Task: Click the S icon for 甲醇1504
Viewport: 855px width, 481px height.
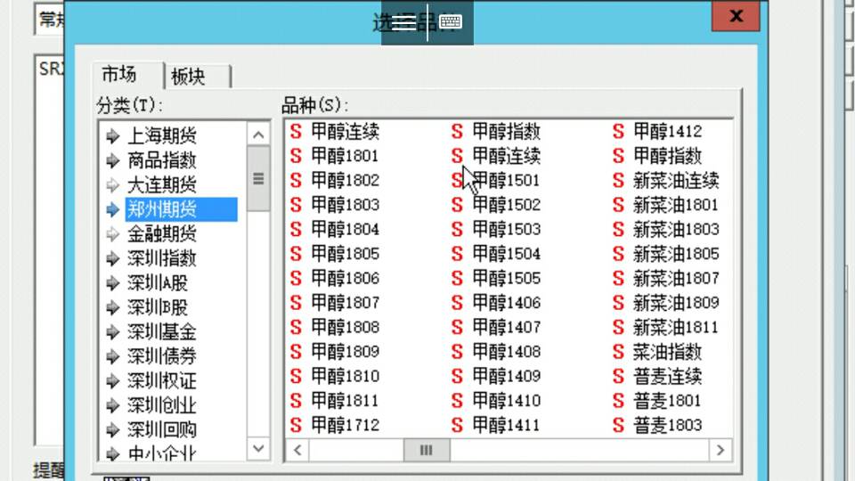Action: [x=457, y=254]
